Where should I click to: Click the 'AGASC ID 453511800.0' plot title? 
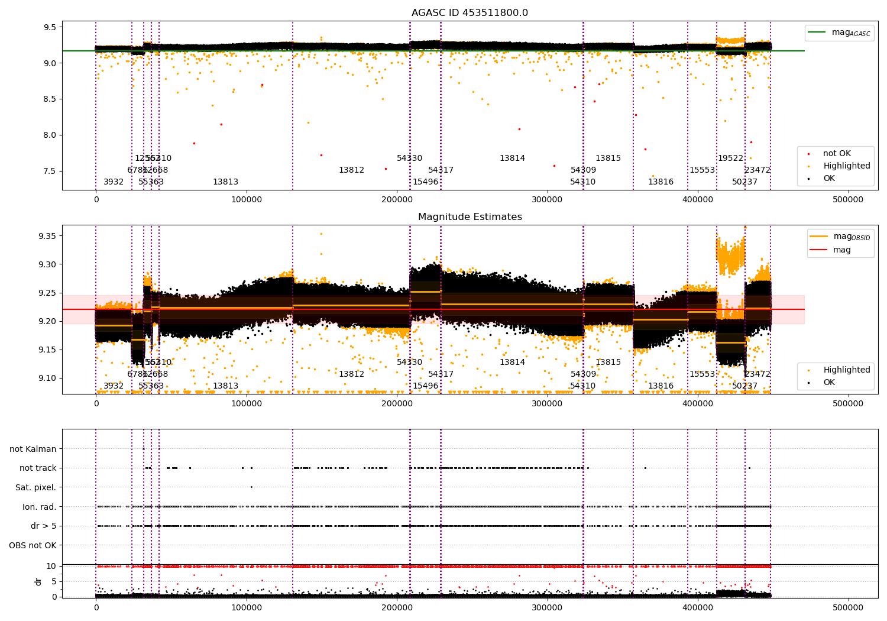pos(470,13)
